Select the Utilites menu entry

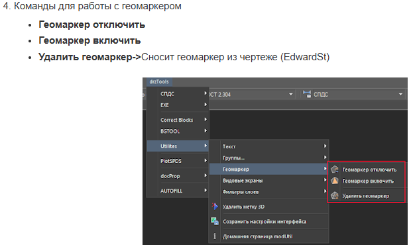coord(178,146)
